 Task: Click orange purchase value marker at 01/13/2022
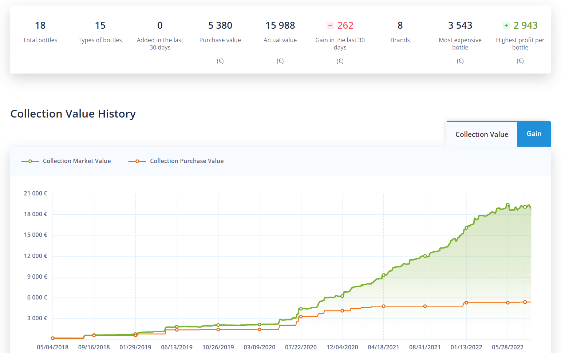click(x=466, y=303)
